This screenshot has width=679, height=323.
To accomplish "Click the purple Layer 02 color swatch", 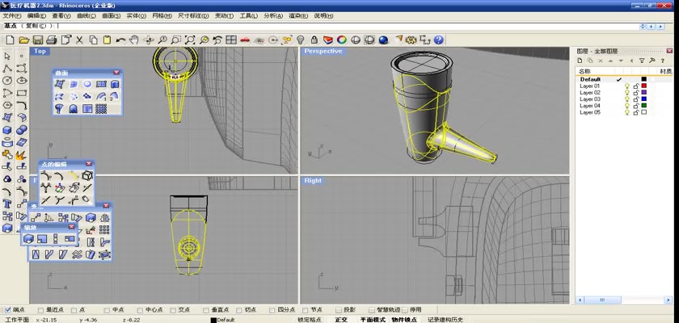I will point(644,93).
